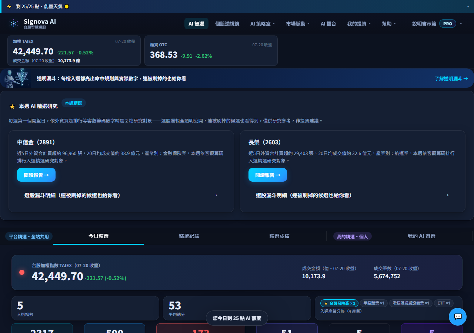Click the 櫃買 OTC index card
This screenshot has width=474, height=333.
(x=211, y=51)
